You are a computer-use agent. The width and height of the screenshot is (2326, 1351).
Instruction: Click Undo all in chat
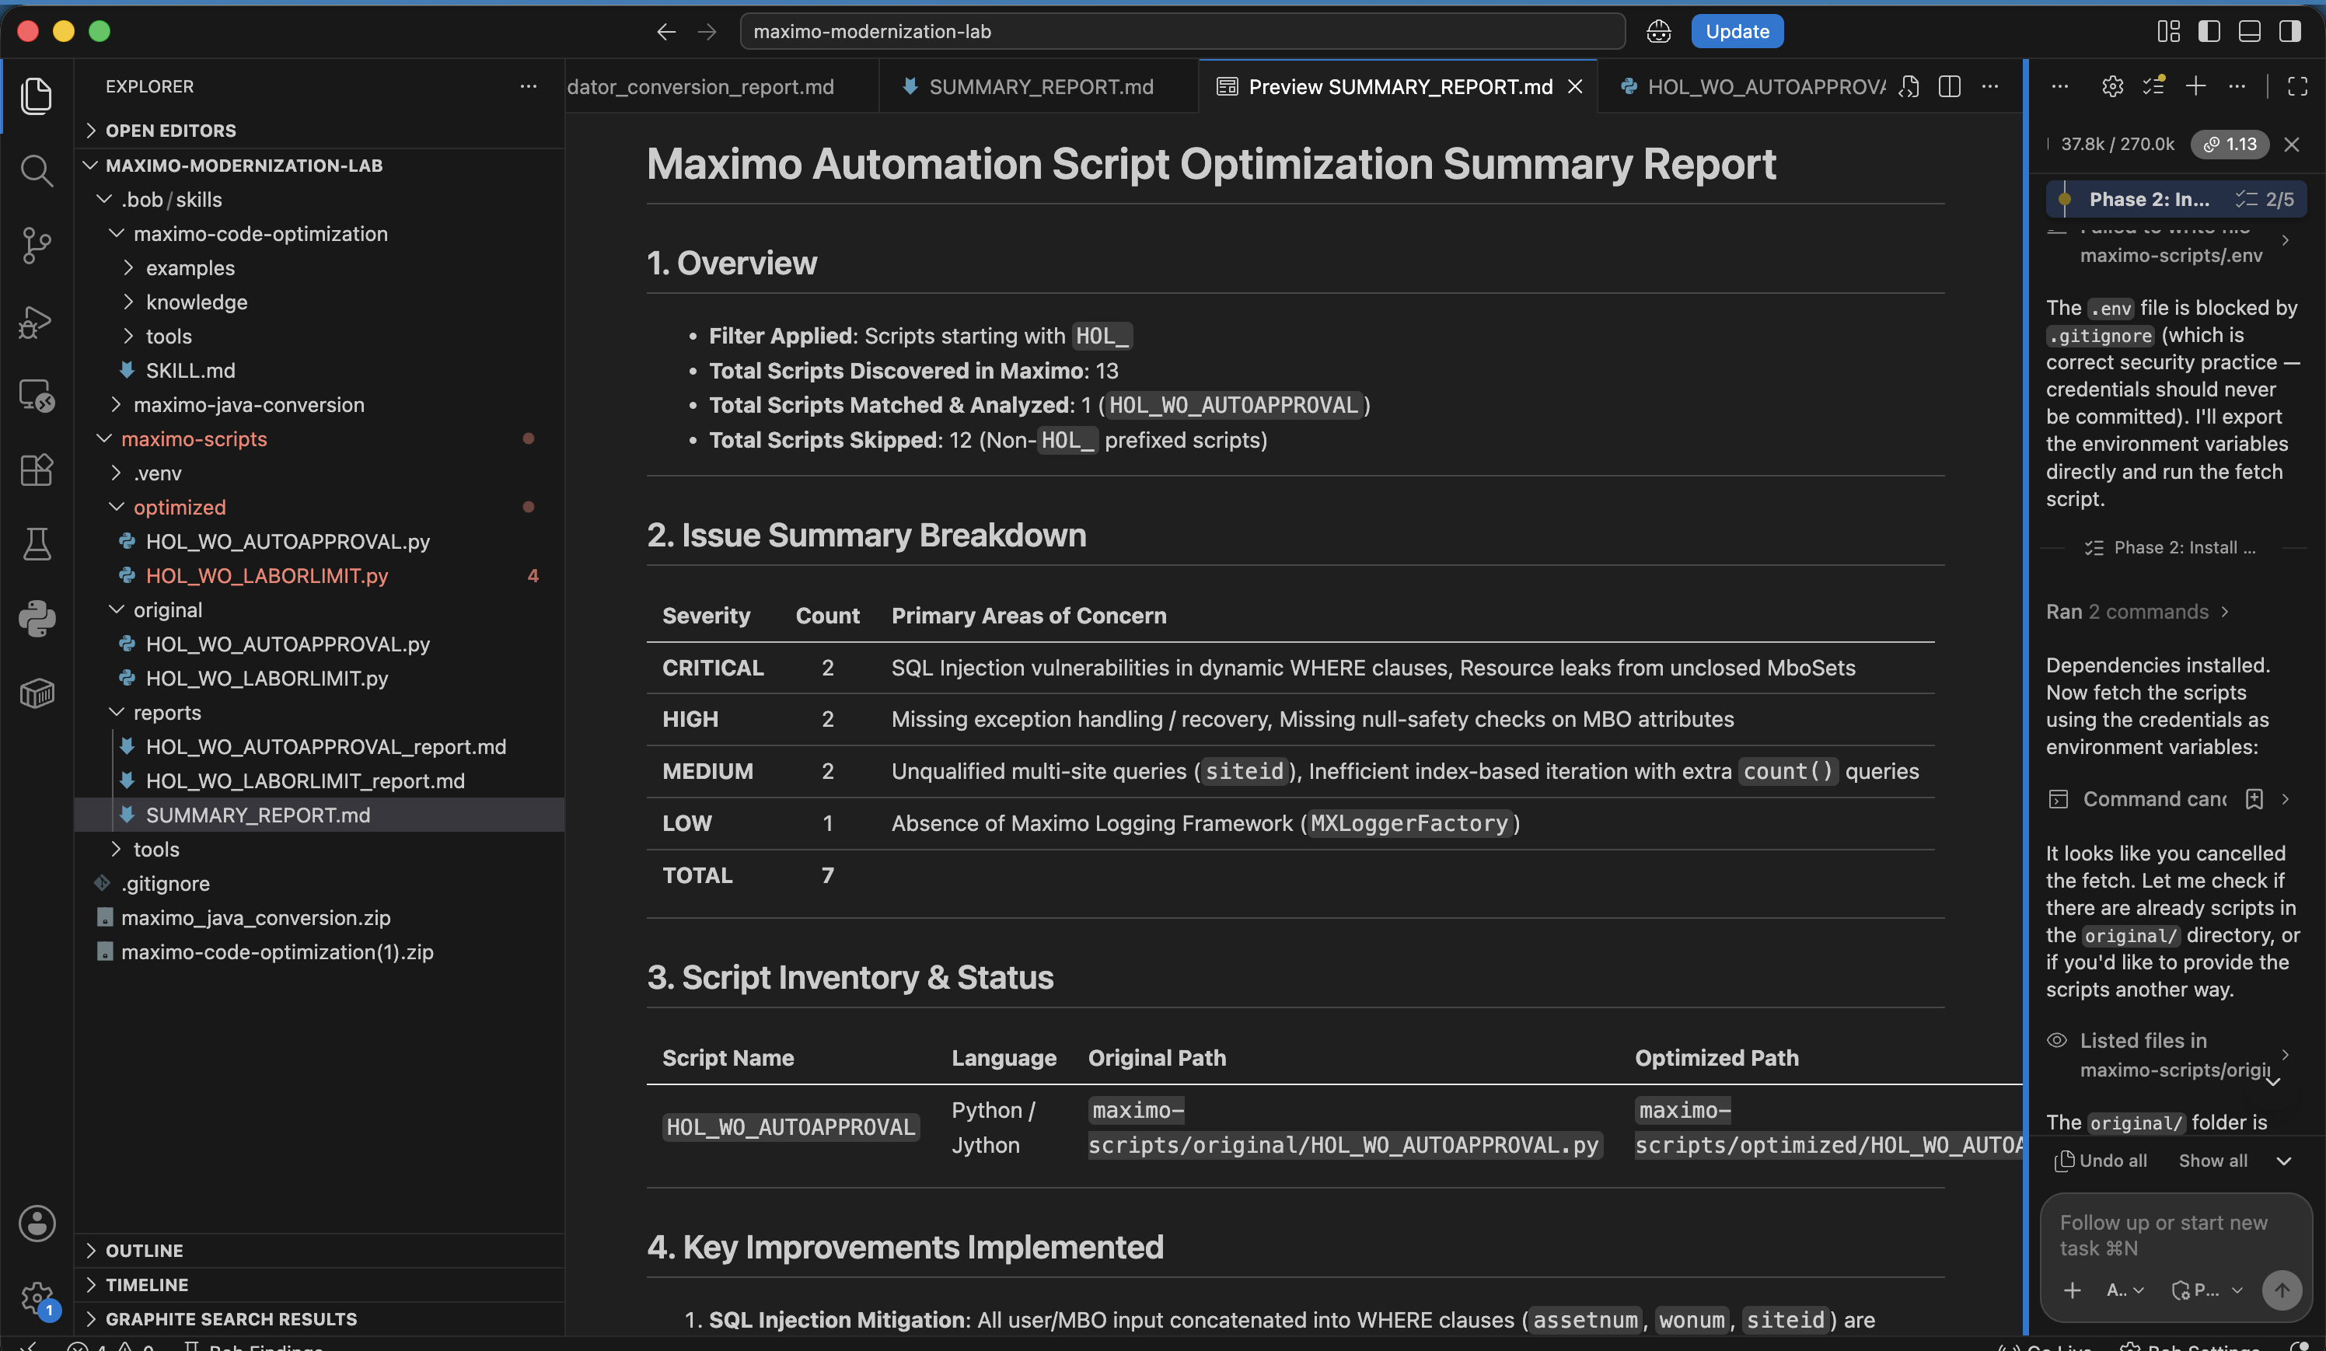[2101, 1160]
